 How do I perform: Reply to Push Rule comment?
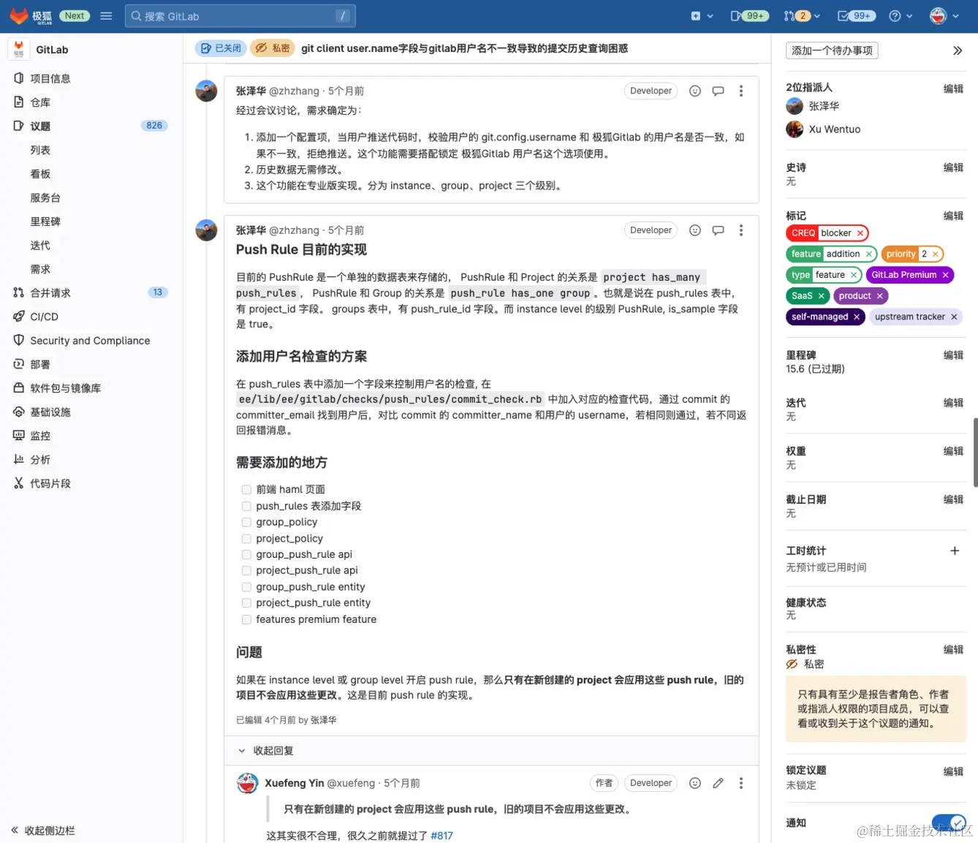point(719,230)
